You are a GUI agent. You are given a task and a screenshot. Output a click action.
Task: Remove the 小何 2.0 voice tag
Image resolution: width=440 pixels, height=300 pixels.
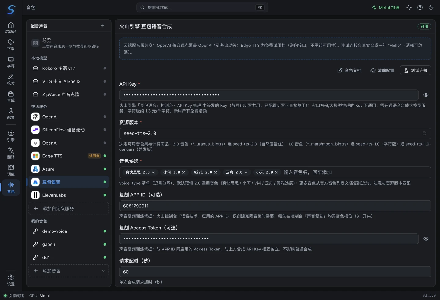click(184, 172)
